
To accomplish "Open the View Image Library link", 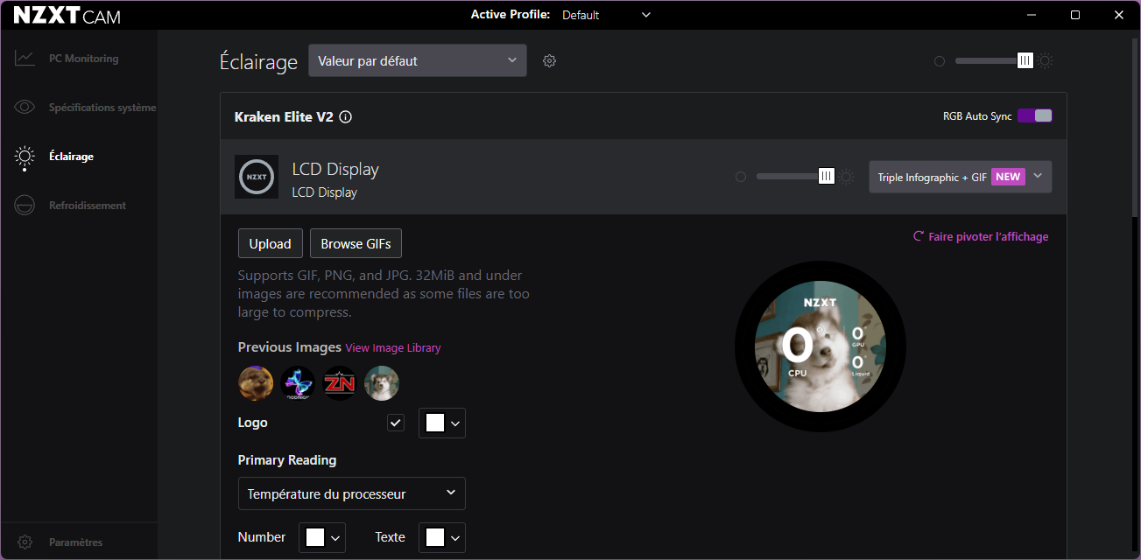I will click(x=393, y=348).
